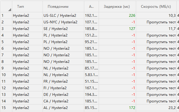Select row number 10
179x112 pixels.
click(4, 75)
